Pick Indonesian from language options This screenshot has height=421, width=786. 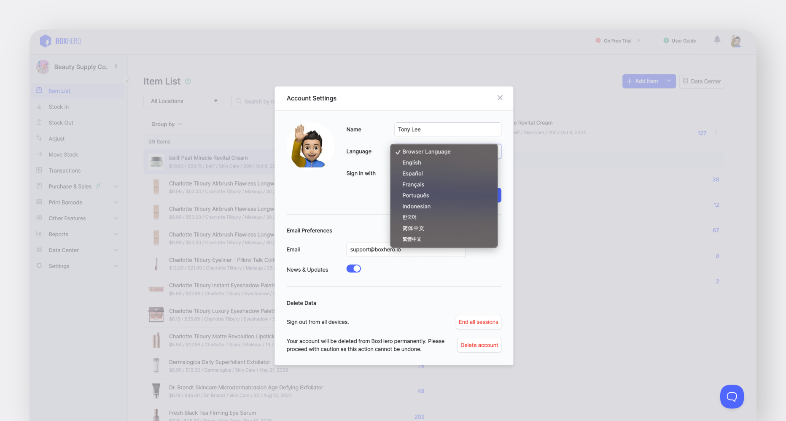click(x=416, y=207)
